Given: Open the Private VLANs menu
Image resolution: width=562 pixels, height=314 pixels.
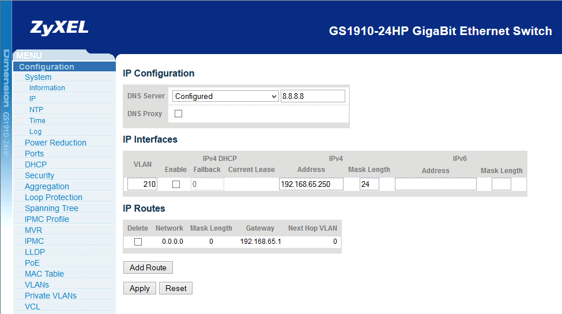Looking at the screenshot, I should (x=51, y=296).
